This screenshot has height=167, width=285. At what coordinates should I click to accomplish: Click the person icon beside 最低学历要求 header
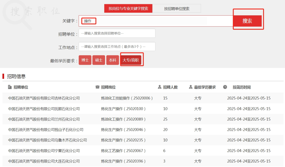click(x=191, y=87)
